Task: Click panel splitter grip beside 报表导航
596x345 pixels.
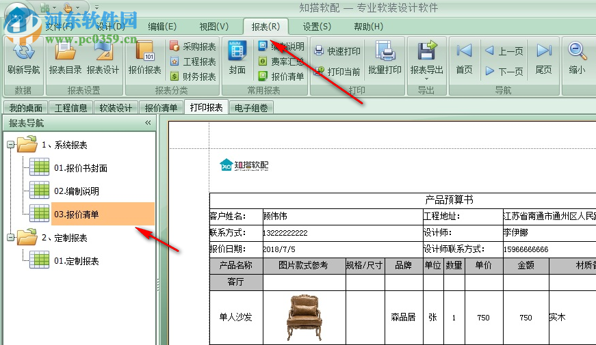Action: (158, 285)
